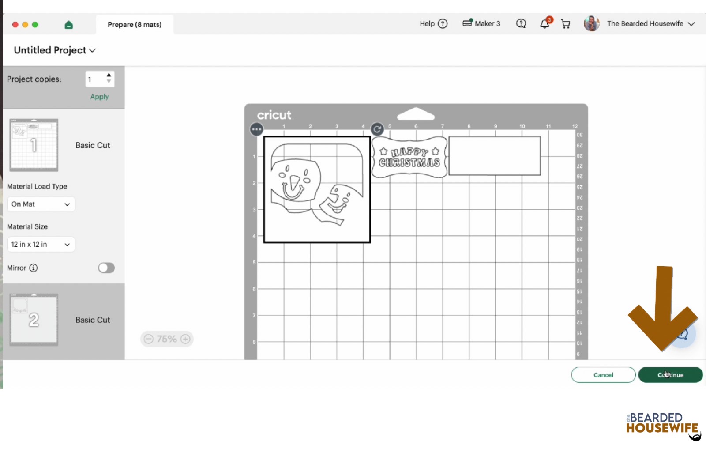Open the three-dots options on the mat image

(256, 129)
